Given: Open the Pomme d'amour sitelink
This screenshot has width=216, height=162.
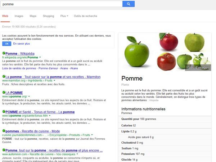Looking at the screenshot, I should tap(48, 68).
